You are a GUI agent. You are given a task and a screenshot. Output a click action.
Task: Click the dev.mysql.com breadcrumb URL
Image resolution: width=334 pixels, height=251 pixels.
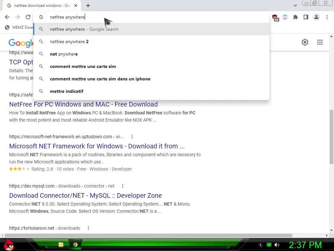[62, 186]
